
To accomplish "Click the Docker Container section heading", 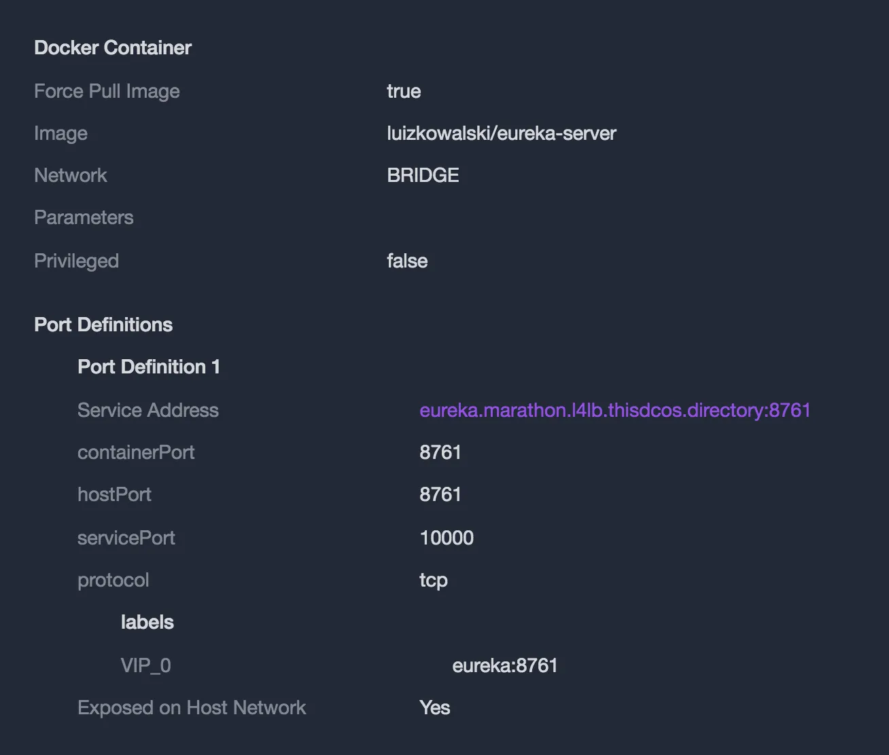I will click(113, 48).
